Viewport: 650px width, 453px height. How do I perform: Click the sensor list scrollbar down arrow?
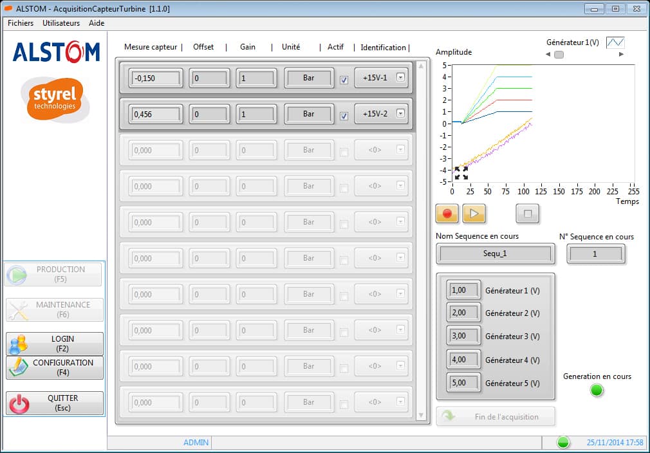[422, 415]
